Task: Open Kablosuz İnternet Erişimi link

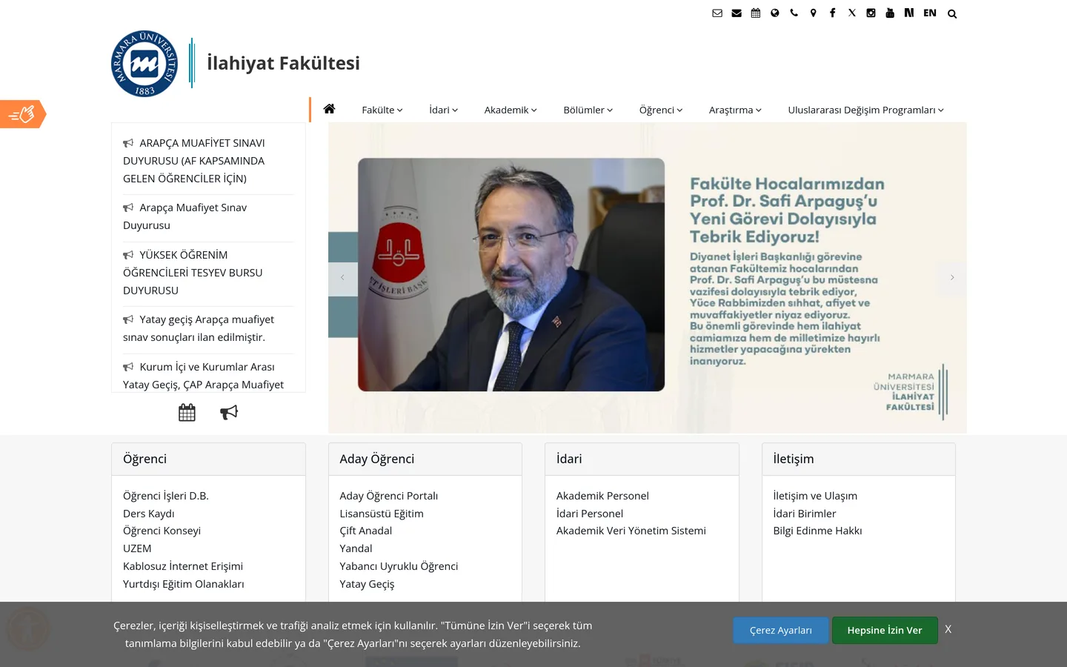Action: pyautogui.click(x=183, y=566)
